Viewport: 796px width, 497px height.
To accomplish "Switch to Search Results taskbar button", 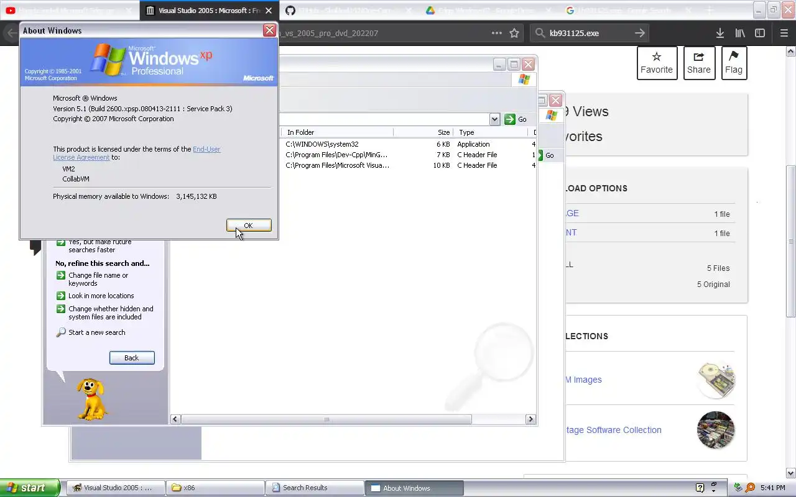I will [315, 488].
